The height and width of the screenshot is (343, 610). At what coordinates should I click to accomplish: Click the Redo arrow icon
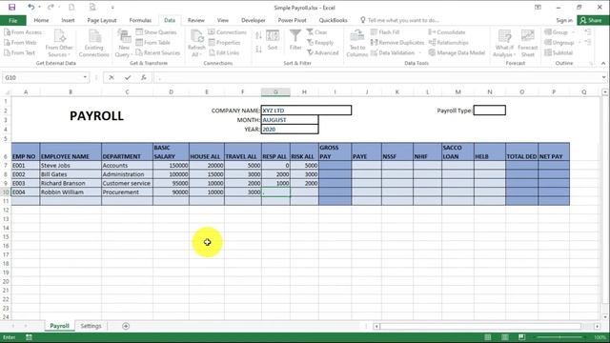point(51,7)
